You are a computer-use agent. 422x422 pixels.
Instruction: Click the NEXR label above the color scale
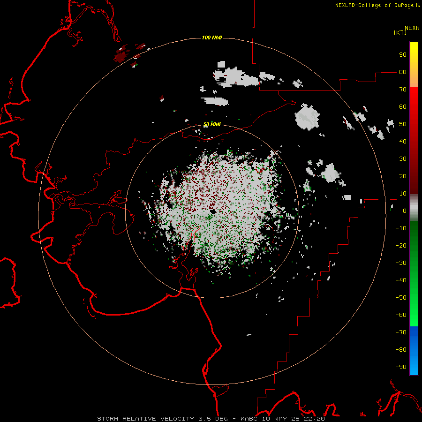(412, 28)
